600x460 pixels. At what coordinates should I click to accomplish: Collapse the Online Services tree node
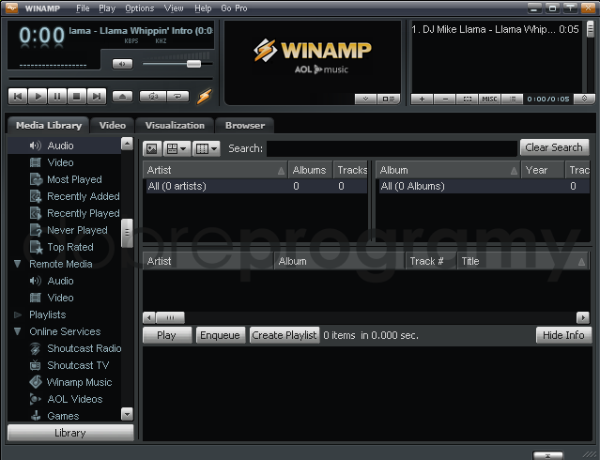pyautogui.click(x=17, y=331)
